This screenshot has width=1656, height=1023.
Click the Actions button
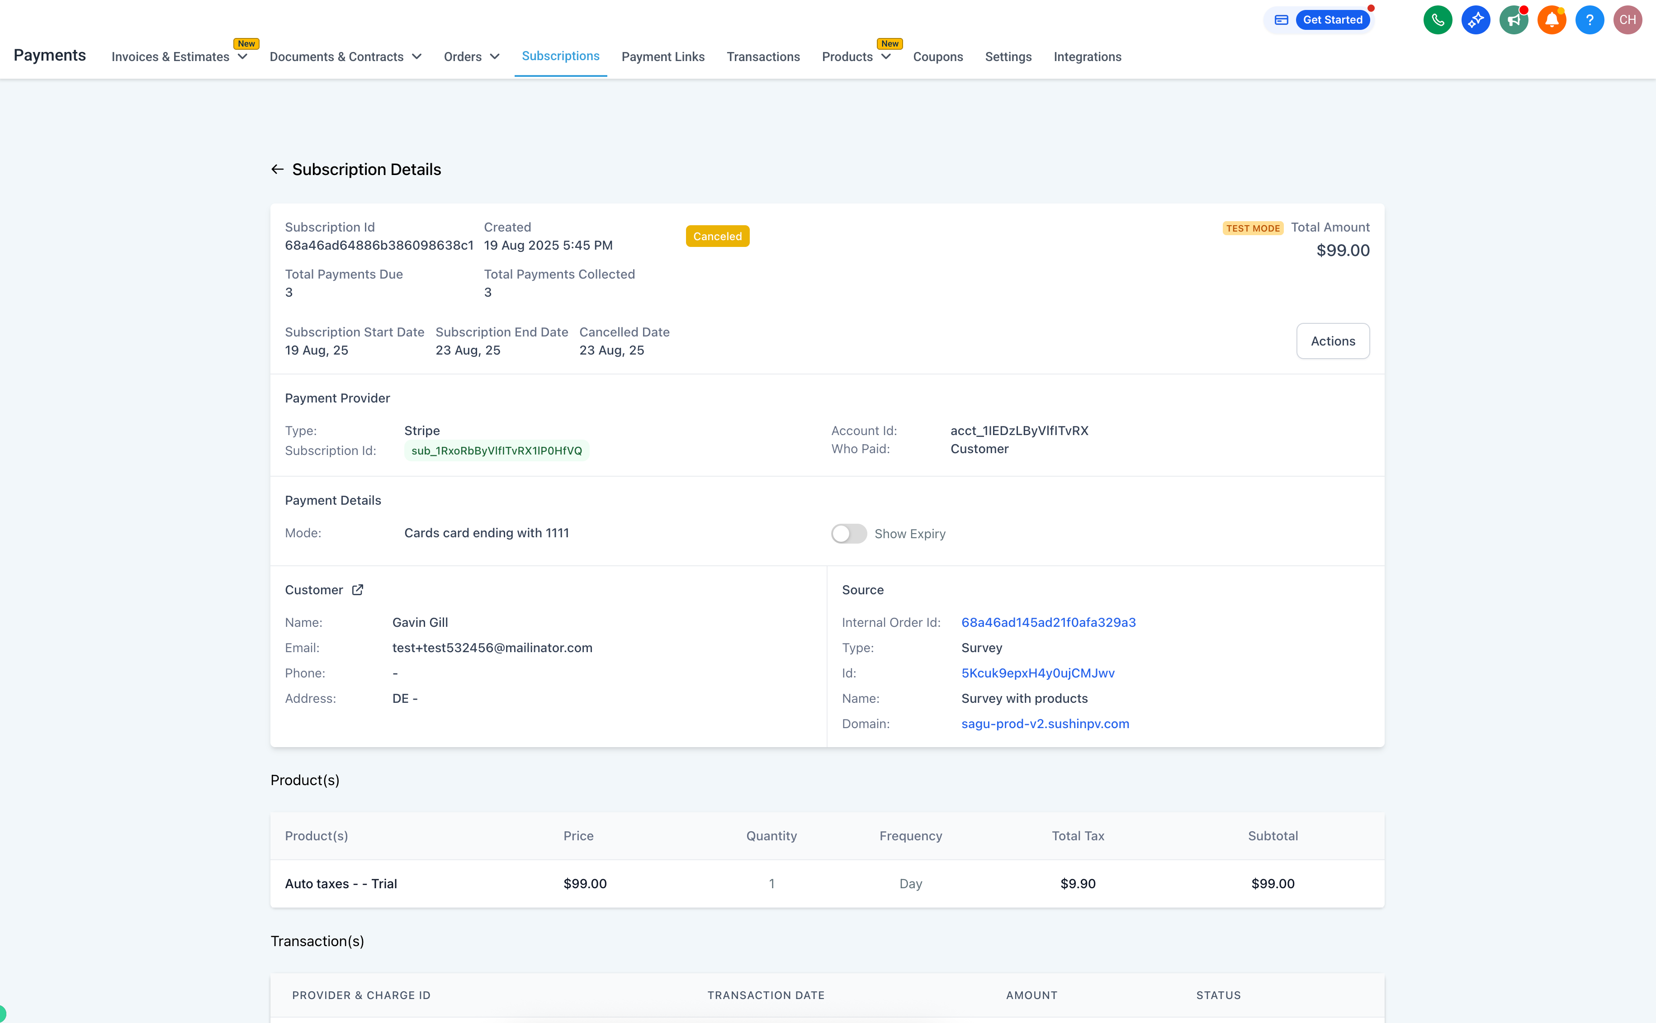[1333, 341]
